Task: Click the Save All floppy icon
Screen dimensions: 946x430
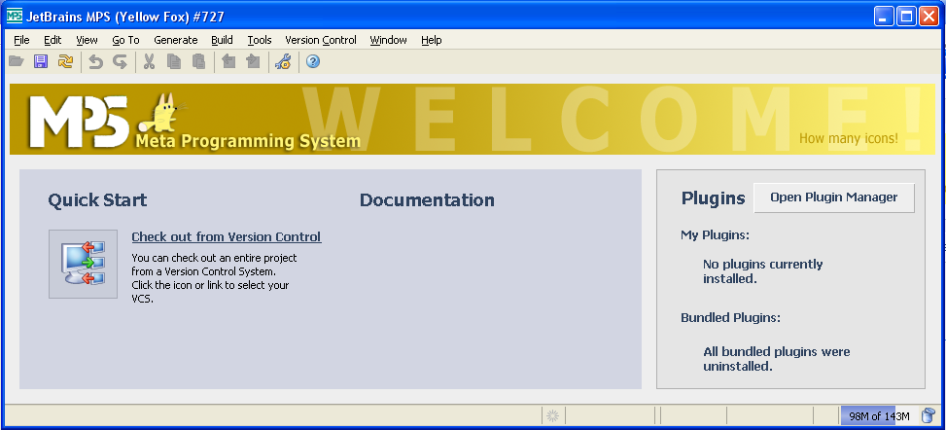Action: tap(41, 61)
